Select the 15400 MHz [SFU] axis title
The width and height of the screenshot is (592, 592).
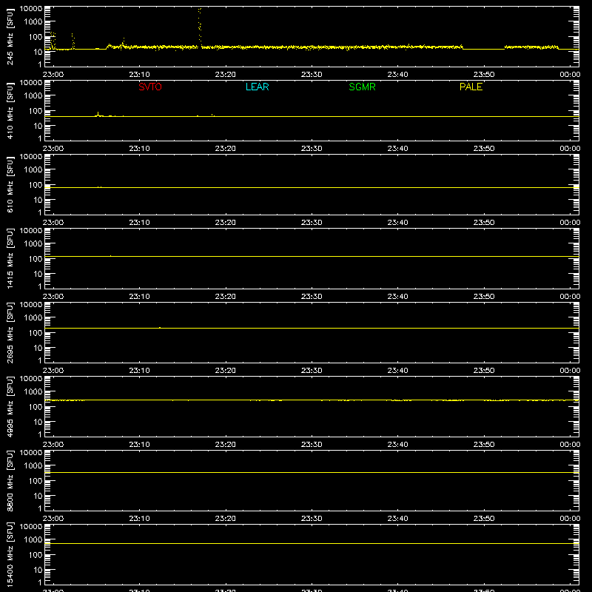10,554
